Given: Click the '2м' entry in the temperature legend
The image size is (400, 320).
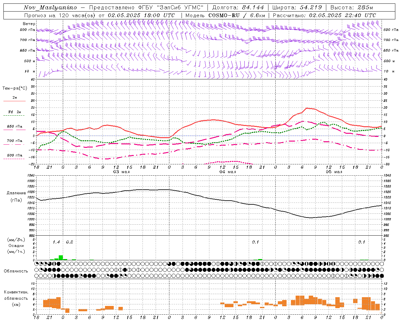Looking at the screenshot, I should point(15,97).
